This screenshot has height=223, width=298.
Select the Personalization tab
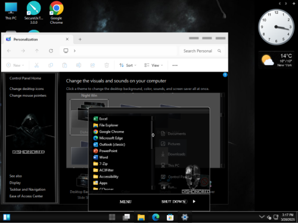[38, 39]
